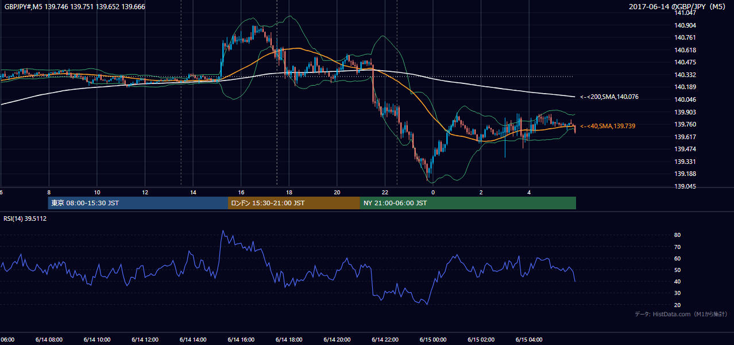This screenshot has height=345, width=734.
Task: Pick the 6/14 14:00 time axis label
Action: [x=192, y=340]
